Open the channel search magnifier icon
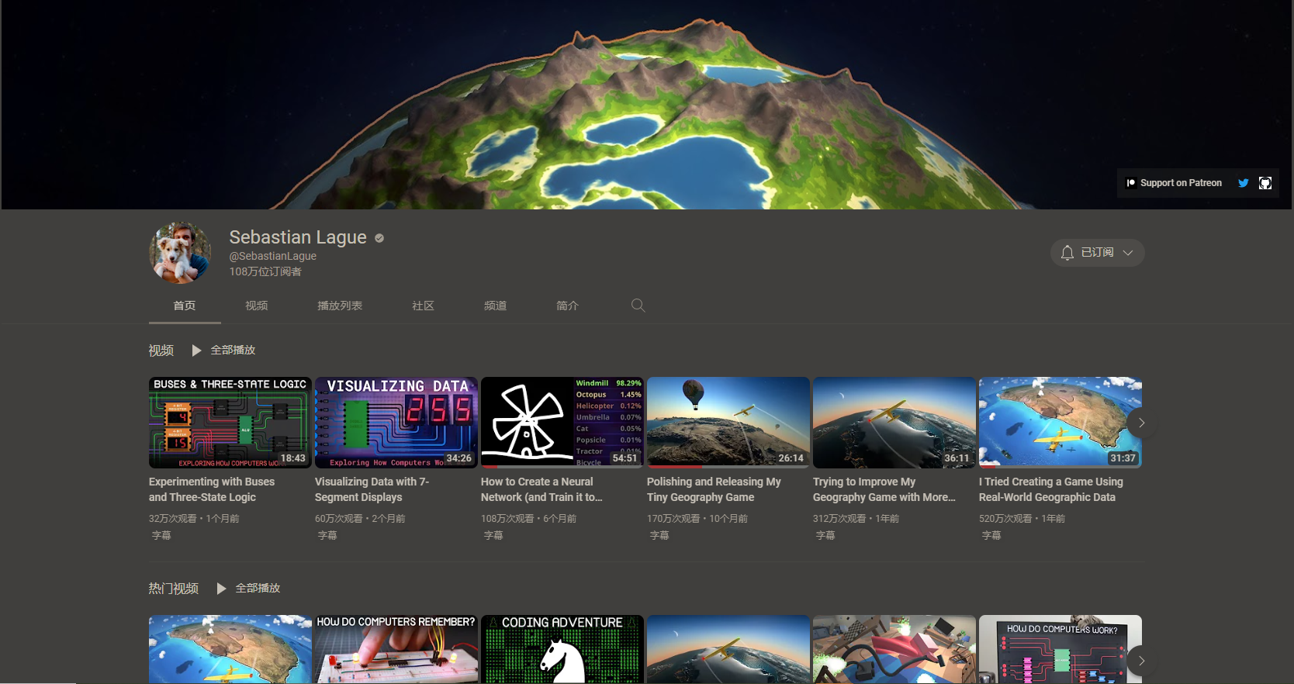 (x=638, y=306)
